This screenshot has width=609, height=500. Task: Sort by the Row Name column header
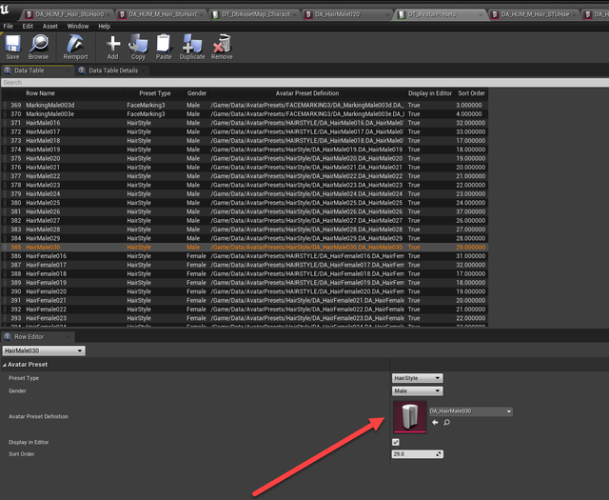click(40, 93)
